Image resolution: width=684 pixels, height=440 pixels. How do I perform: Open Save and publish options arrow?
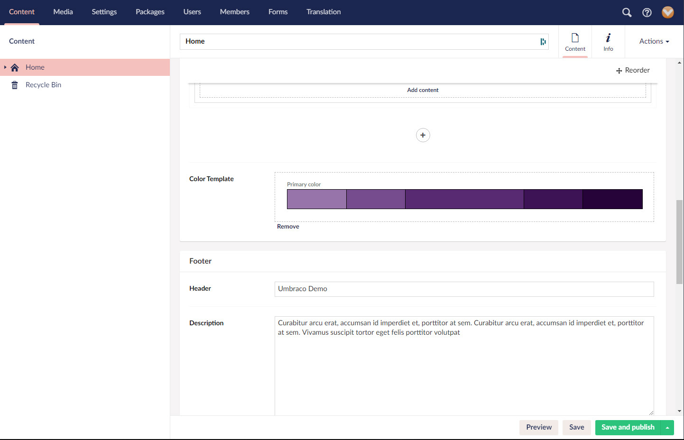pos(667,428)
